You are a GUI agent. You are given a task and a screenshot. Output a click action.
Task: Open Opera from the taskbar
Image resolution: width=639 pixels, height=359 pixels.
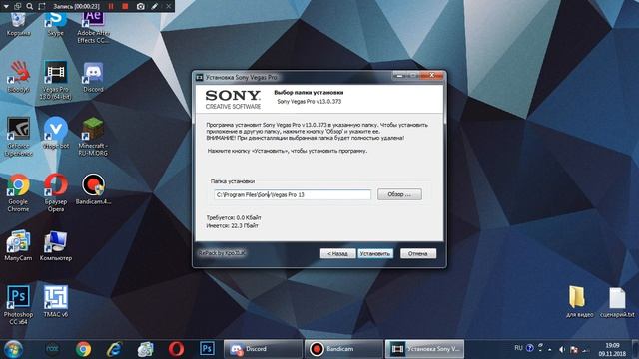tap(176, 349)
